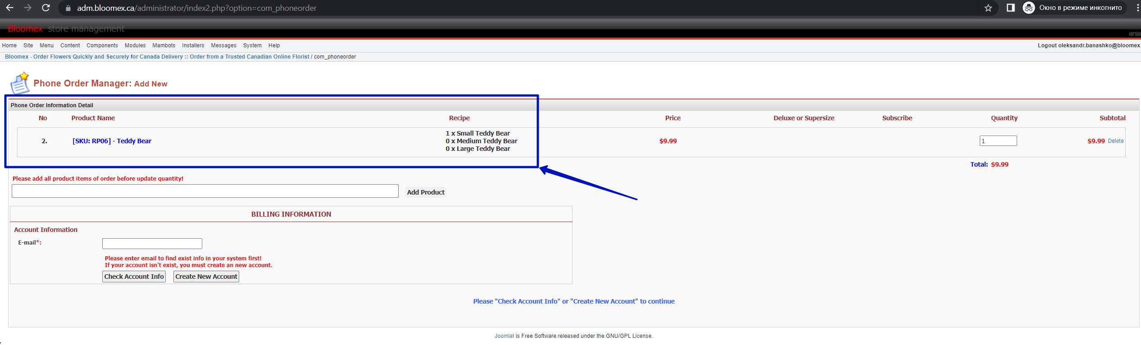1141x345 pixels.
Task: Click the "Phone Order Manager: Add New" title
Action: [x=100, y=83]
